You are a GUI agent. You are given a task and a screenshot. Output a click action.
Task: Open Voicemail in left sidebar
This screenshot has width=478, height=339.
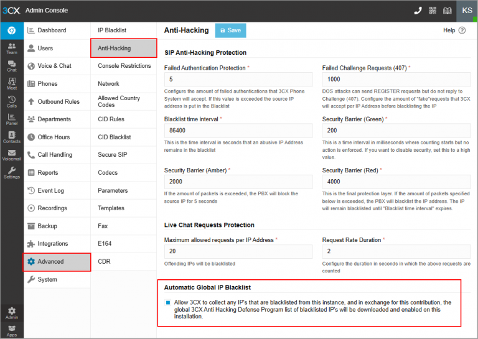coord(12,155)
